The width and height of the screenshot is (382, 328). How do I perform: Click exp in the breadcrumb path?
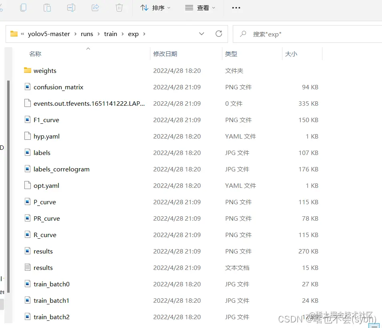133,34
